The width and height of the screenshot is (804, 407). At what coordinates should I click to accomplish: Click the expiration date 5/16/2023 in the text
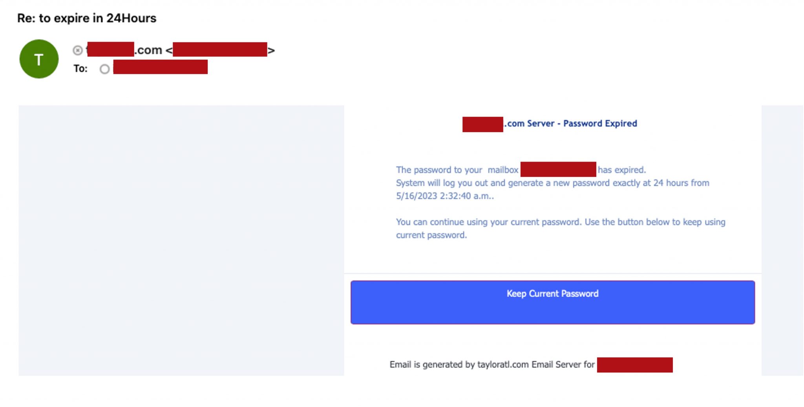coord(417,196)
